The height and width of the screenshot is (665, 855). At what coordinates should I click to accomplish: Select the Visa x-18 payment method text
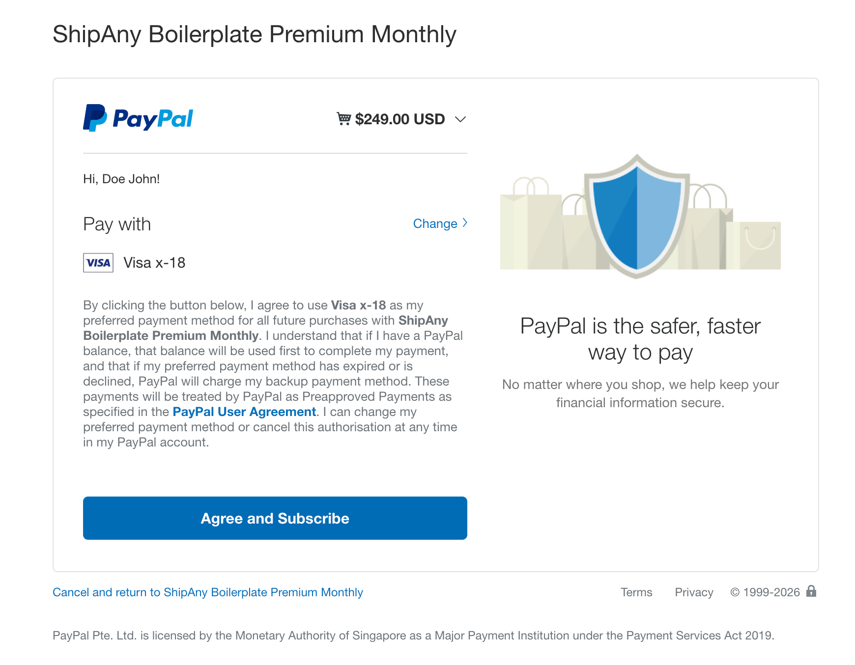pyautogui.click(x=154, y=263)
